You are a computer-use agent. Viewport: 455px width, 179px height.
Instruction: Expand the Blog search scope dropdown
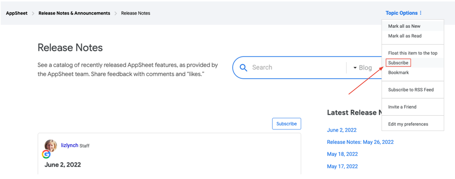coord(363,67)
